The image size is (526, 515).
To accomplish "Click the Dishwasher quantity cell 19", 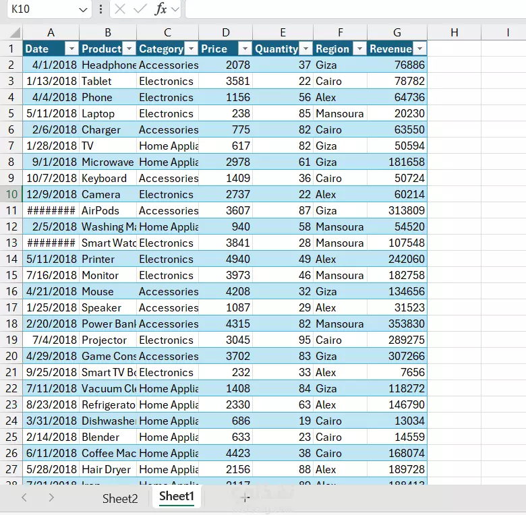I will [283, 421].
